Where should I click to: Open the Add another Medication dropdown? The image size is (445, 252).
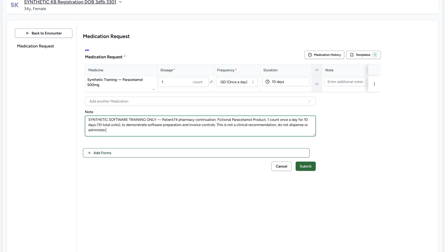pos(200,101)
